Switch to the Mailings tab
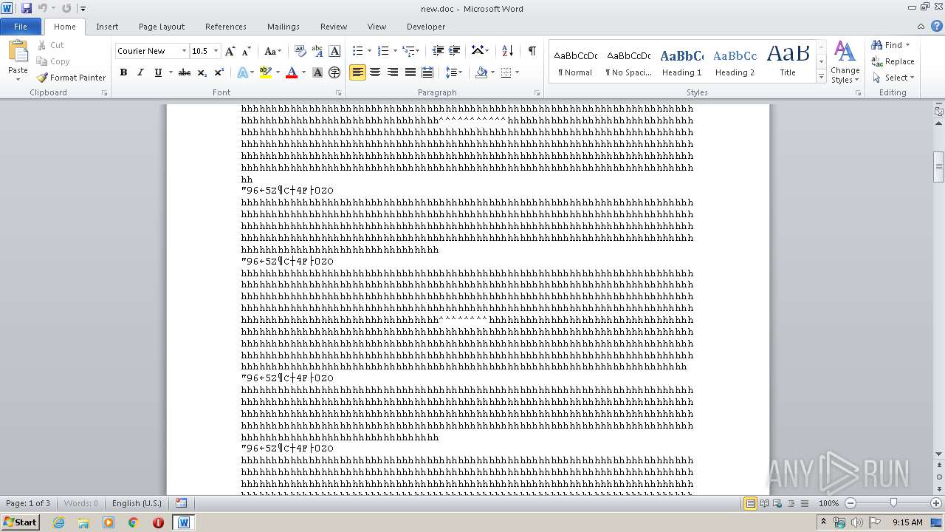 point(283,27)
